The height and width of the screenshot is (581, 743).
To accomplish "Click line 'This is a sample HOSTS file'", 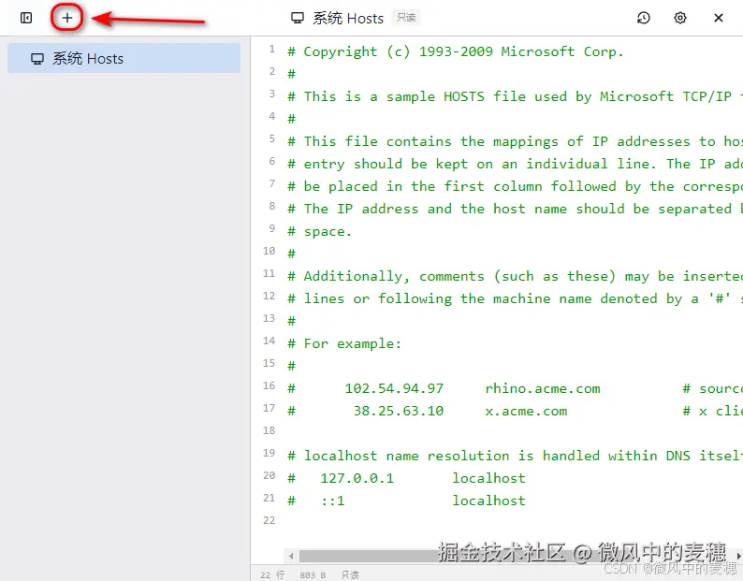I will coord(515,96).
